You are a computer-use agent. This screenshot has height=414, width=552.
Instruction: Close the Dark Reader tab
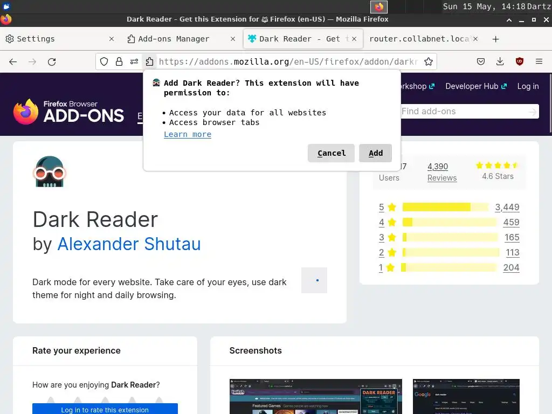click(x=354, y=39)
